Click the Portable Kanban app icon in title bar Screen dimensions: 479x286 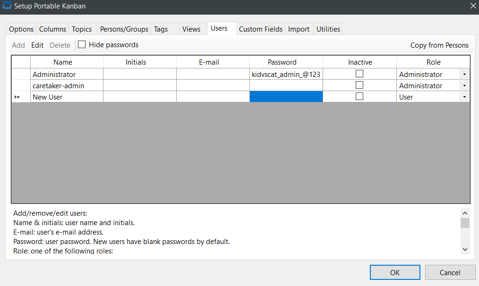pyautogui.click(x=7, y=6)
